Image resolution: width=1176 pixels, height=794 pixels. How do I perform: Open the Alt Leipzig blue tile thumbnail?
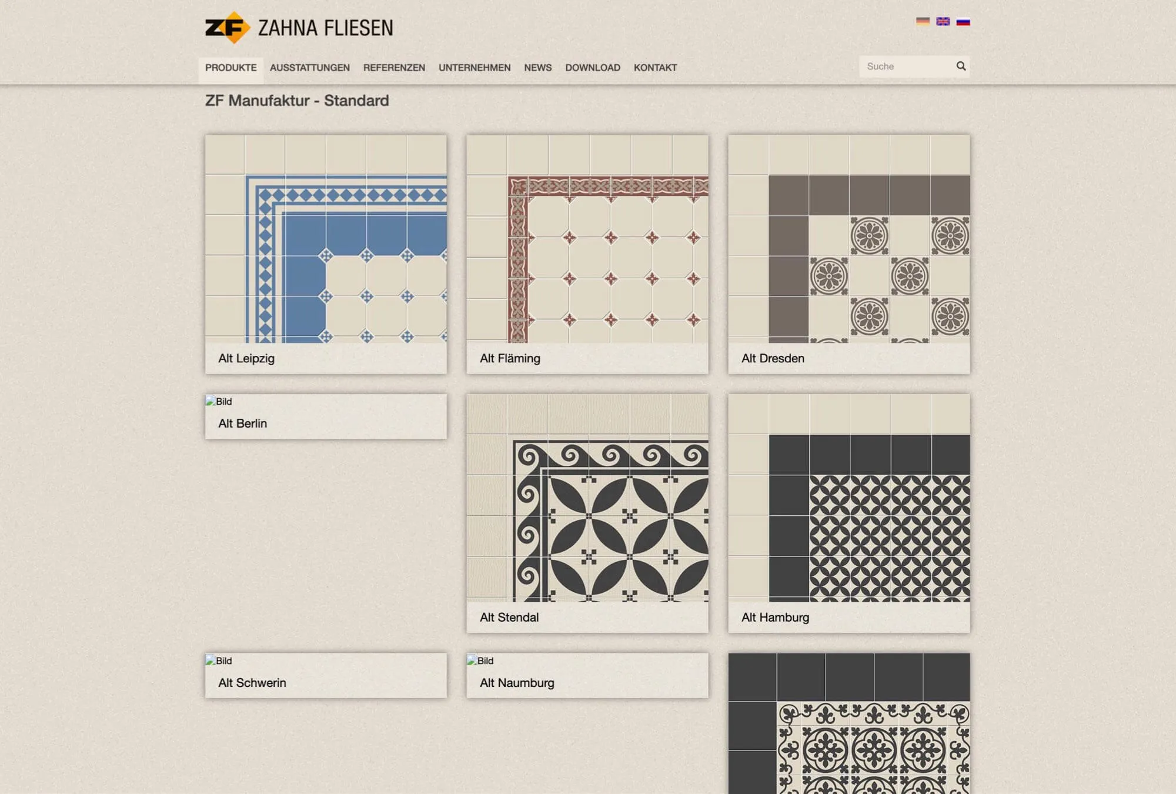(x=326, y=239)
